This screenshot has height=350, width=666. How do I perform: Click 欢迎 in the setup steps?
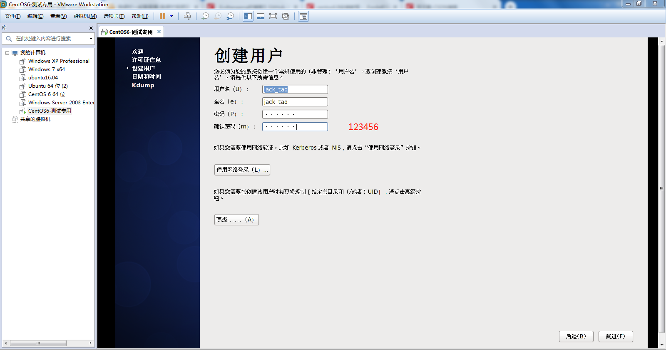[x=138, y=52]
